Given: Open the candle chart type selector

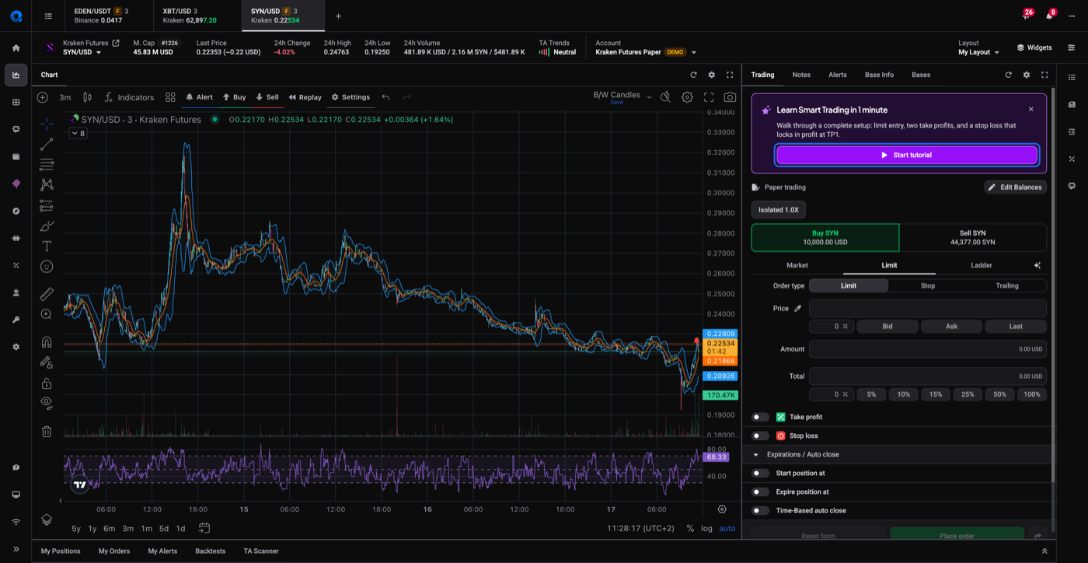Looking at the screenshot, I should coord(87,97).
